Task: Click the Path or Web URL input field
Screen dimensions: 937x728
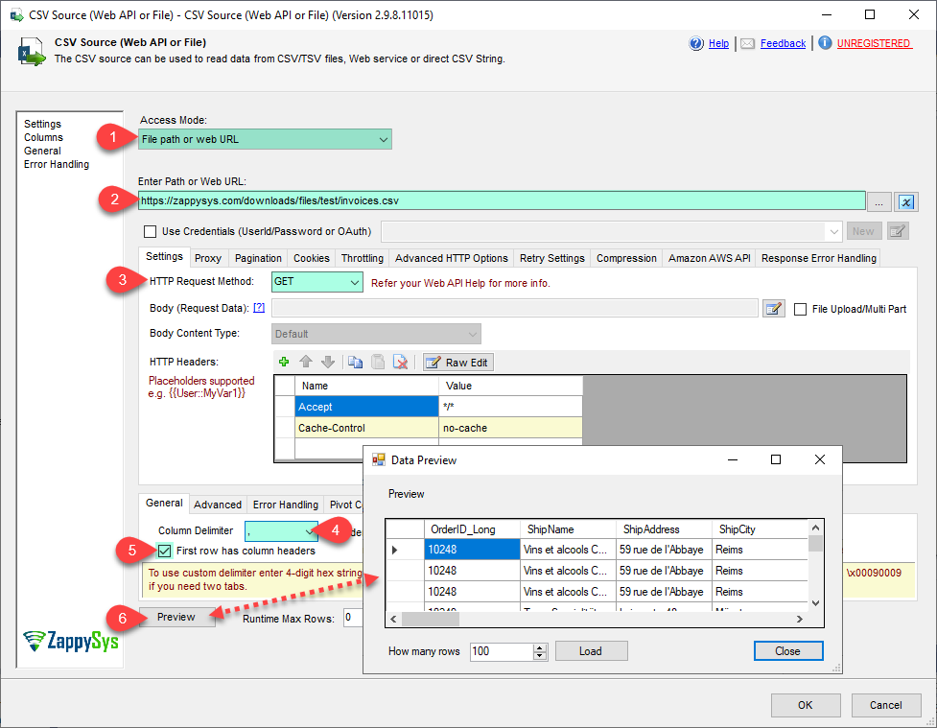Action: point(502,200)
